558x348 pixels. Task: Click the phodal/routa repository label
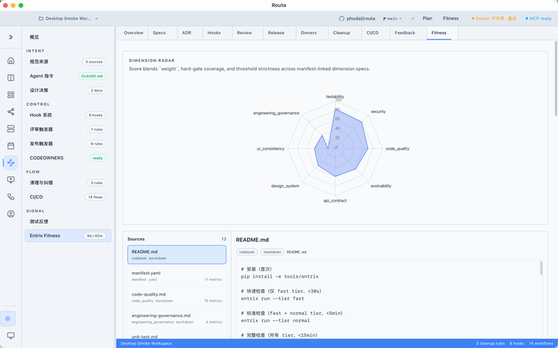(361, 19)
